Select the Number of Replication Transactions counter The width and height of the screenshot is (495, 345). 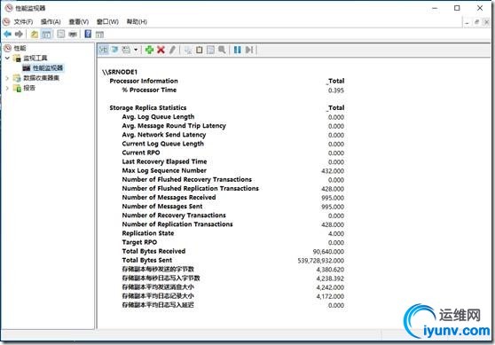tap(177, 224)
